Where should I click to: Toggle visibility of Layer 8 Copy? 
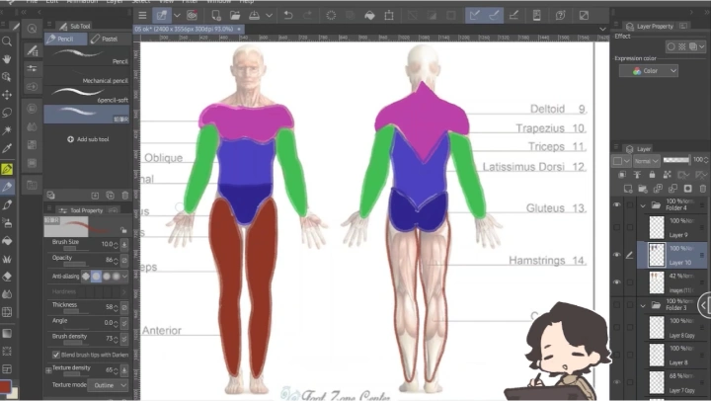616,327
